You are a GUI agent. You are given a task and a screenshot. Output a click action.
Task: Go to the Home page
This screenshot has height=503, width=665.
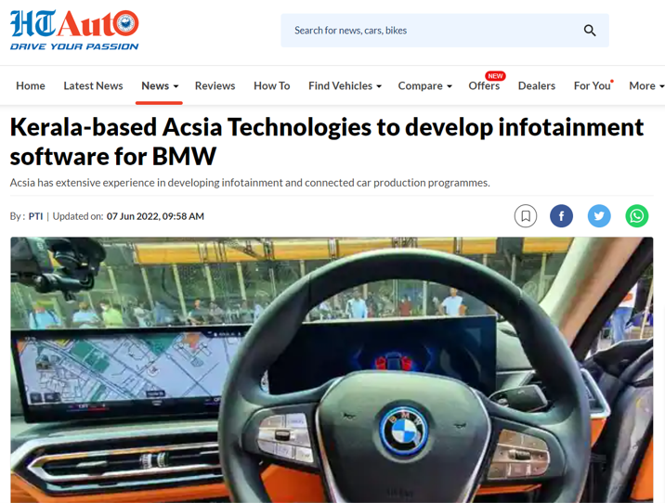coord(31,86)
